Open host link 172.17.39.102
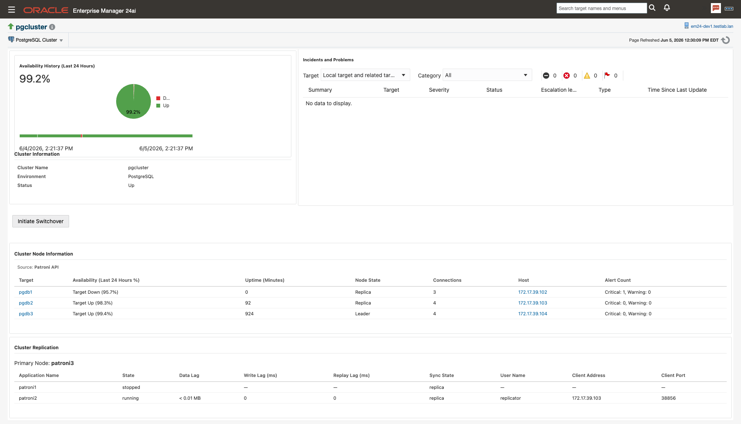This screenshot has width=741, height=424. pos(533,292)
